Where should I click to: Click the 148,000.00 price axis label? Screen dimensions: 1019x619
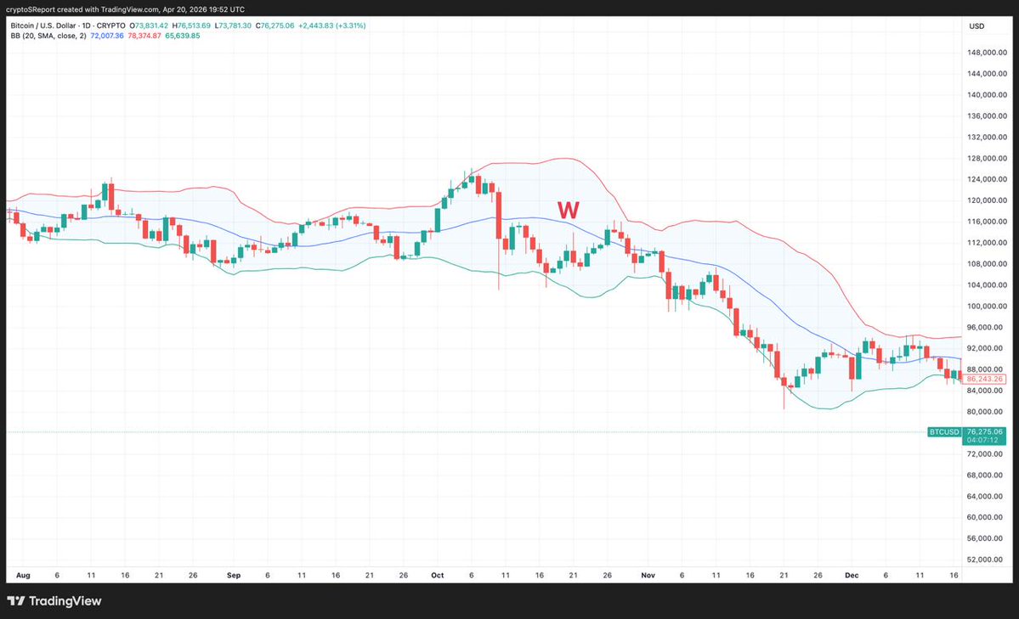tap(987, 53)
